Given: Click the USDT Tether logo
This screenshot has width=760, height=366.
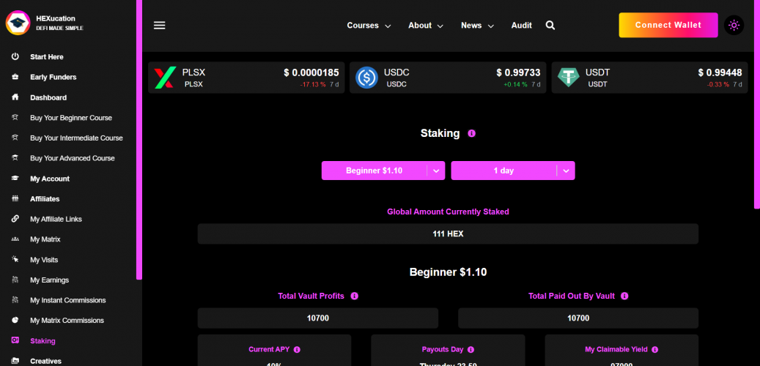Looking at the screenshot, I should tap(568, 78).
